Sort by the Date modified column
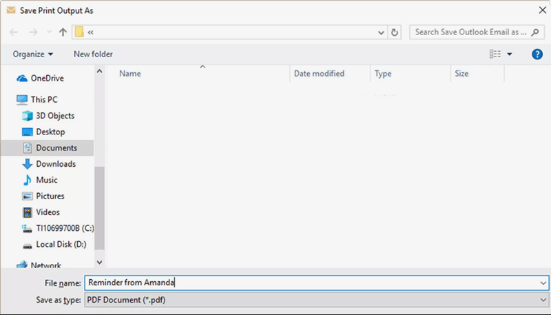Image resolution: width=551 pixels, height=315 pixels. (319, 74)
